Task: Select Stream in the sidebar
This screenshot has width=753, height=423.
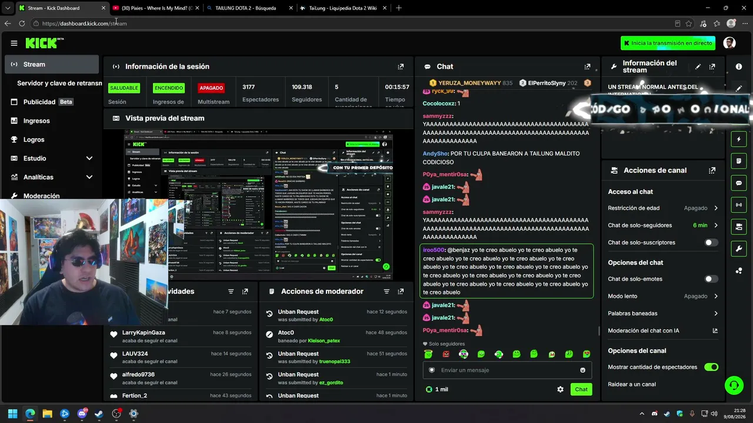Action: click(52, 64)
